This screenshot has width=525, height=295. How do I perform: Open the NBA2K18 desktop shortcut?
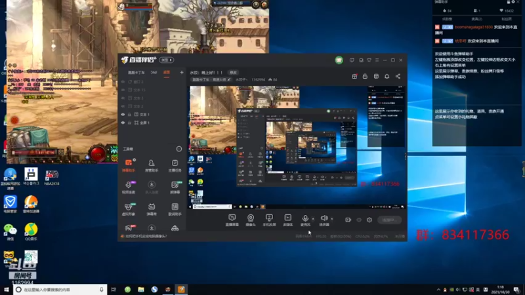point(52,178)
